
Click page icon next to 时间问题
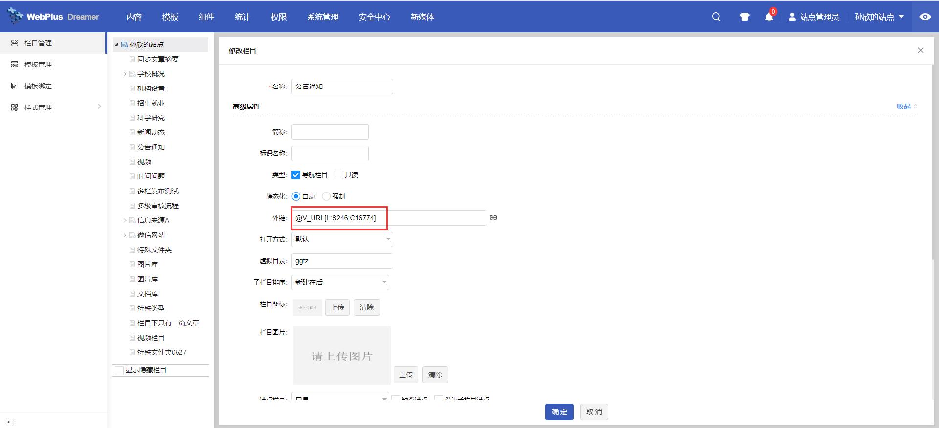[x=132, y=176]
